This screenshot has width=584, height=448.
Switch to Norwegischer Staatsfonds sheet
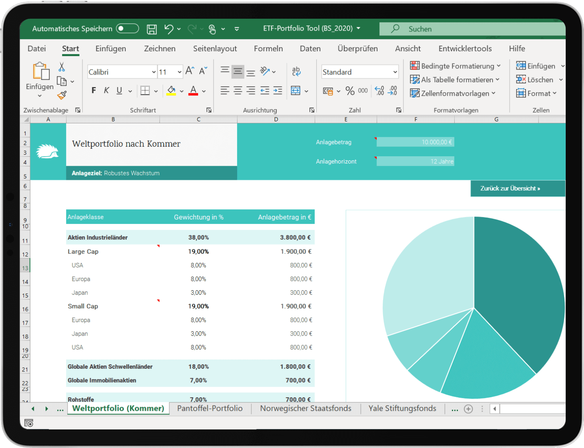(305, 408)
